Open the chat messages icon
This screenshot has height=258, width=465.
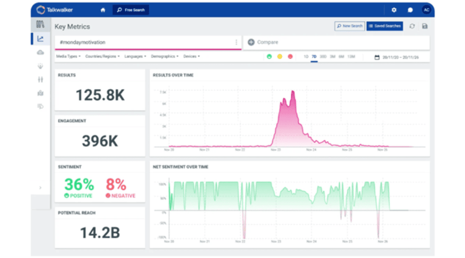pos(410,10)
